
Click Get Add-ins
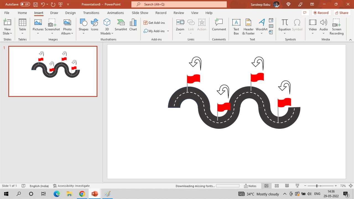[x=154, y=23]
